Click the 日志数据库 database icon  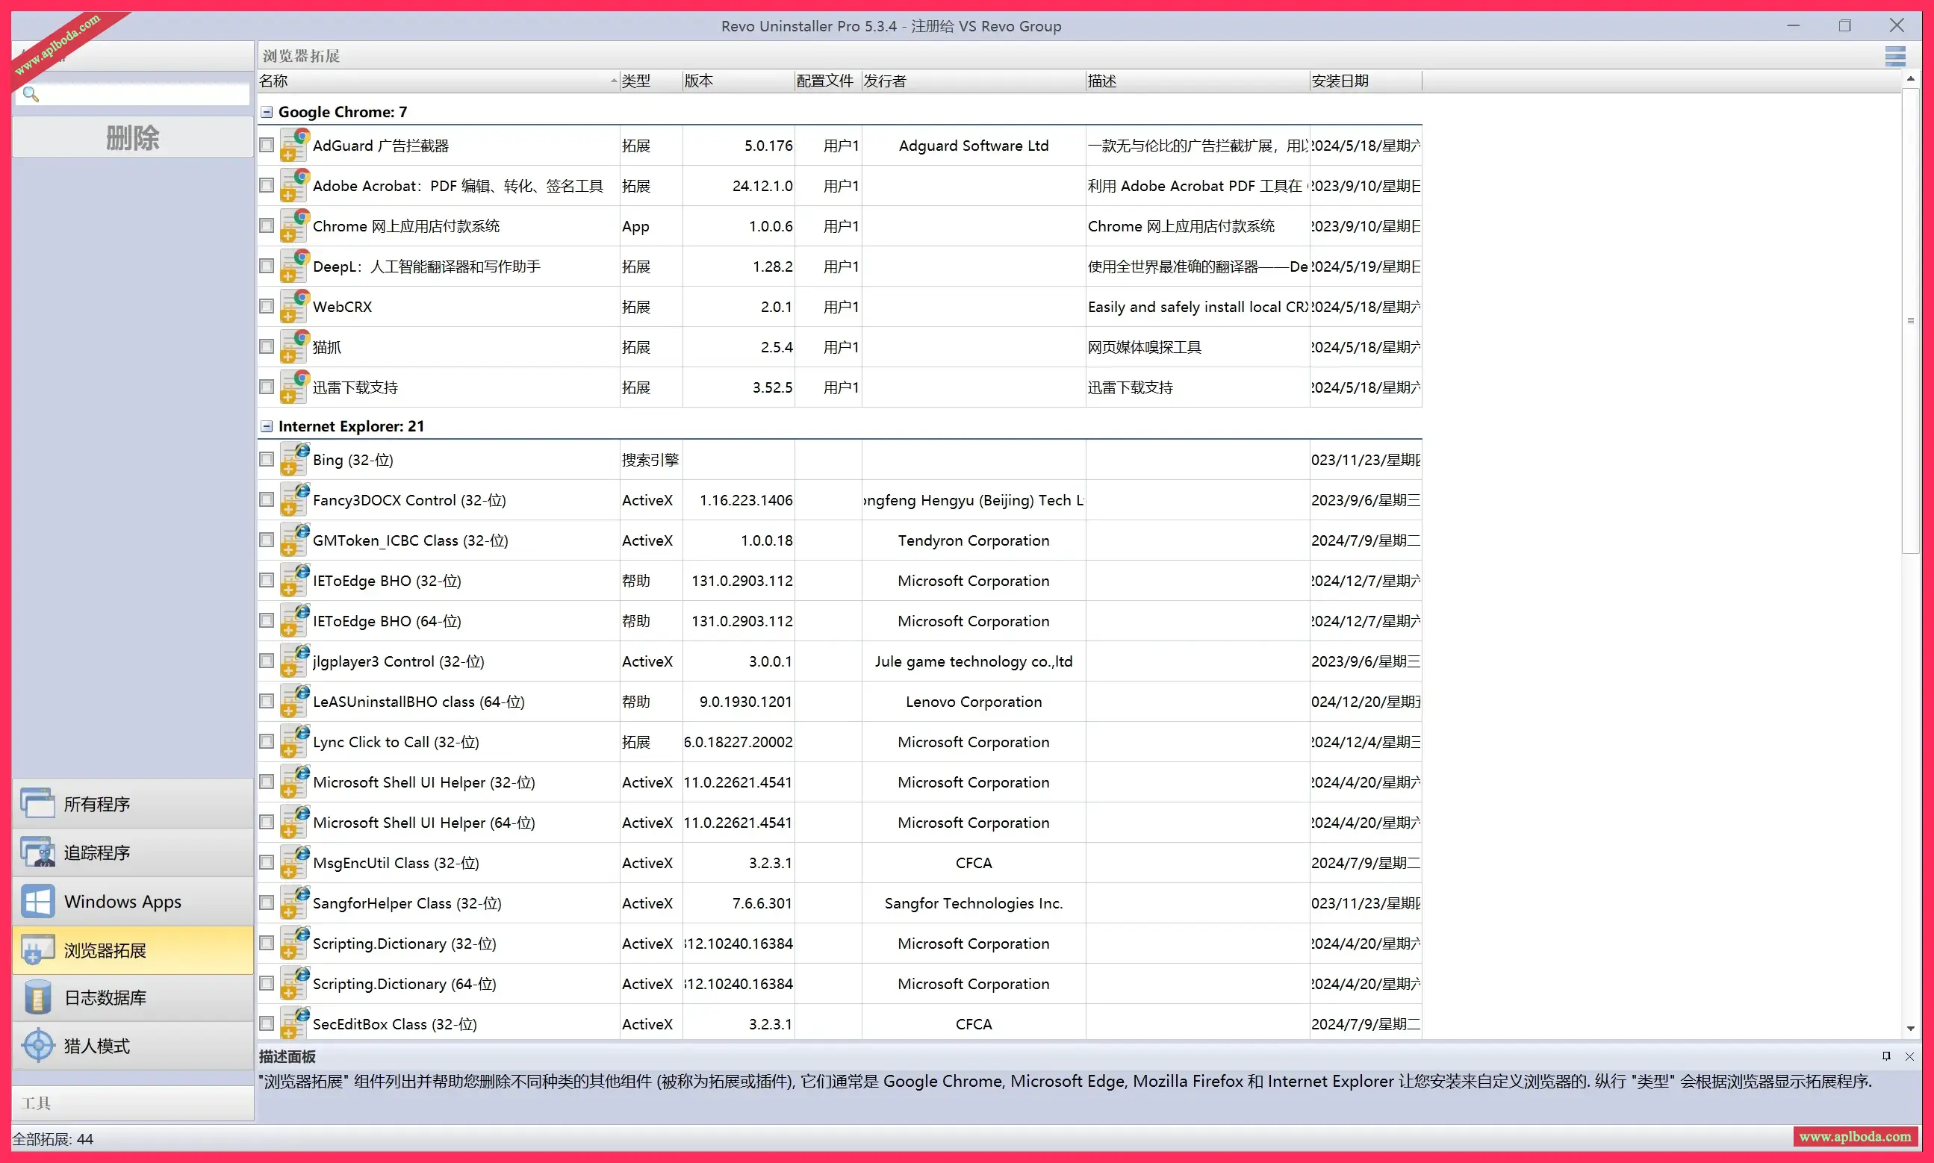(x=37, y=997)
